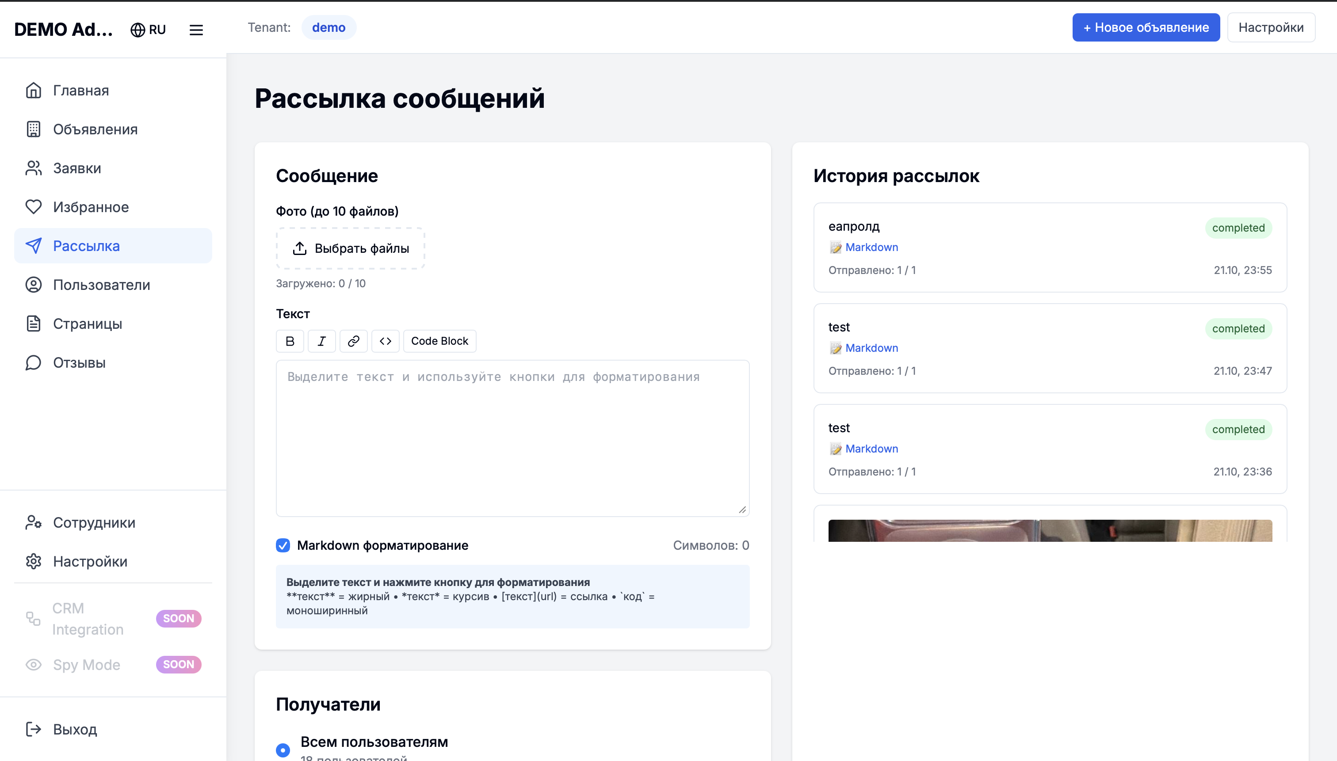Open the demo tenant selector
The height and width of the screenshot is (761, 1337).
pyautogui.click(x=329, y=27)
